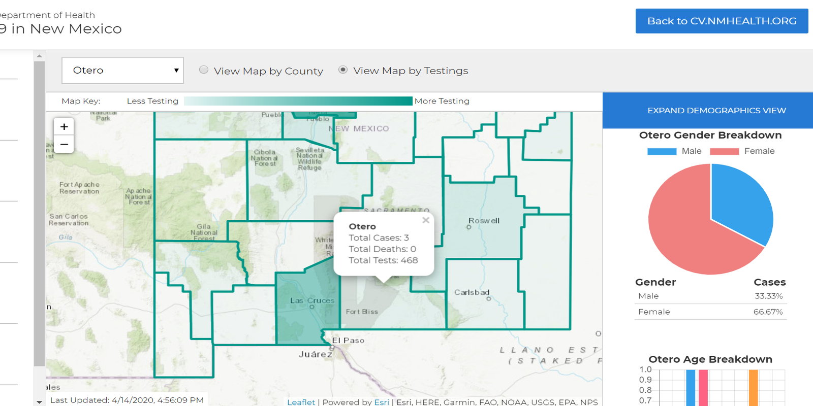Select View Map by Testings
Viewport: 813px width, 406px height.
(343, 70)
